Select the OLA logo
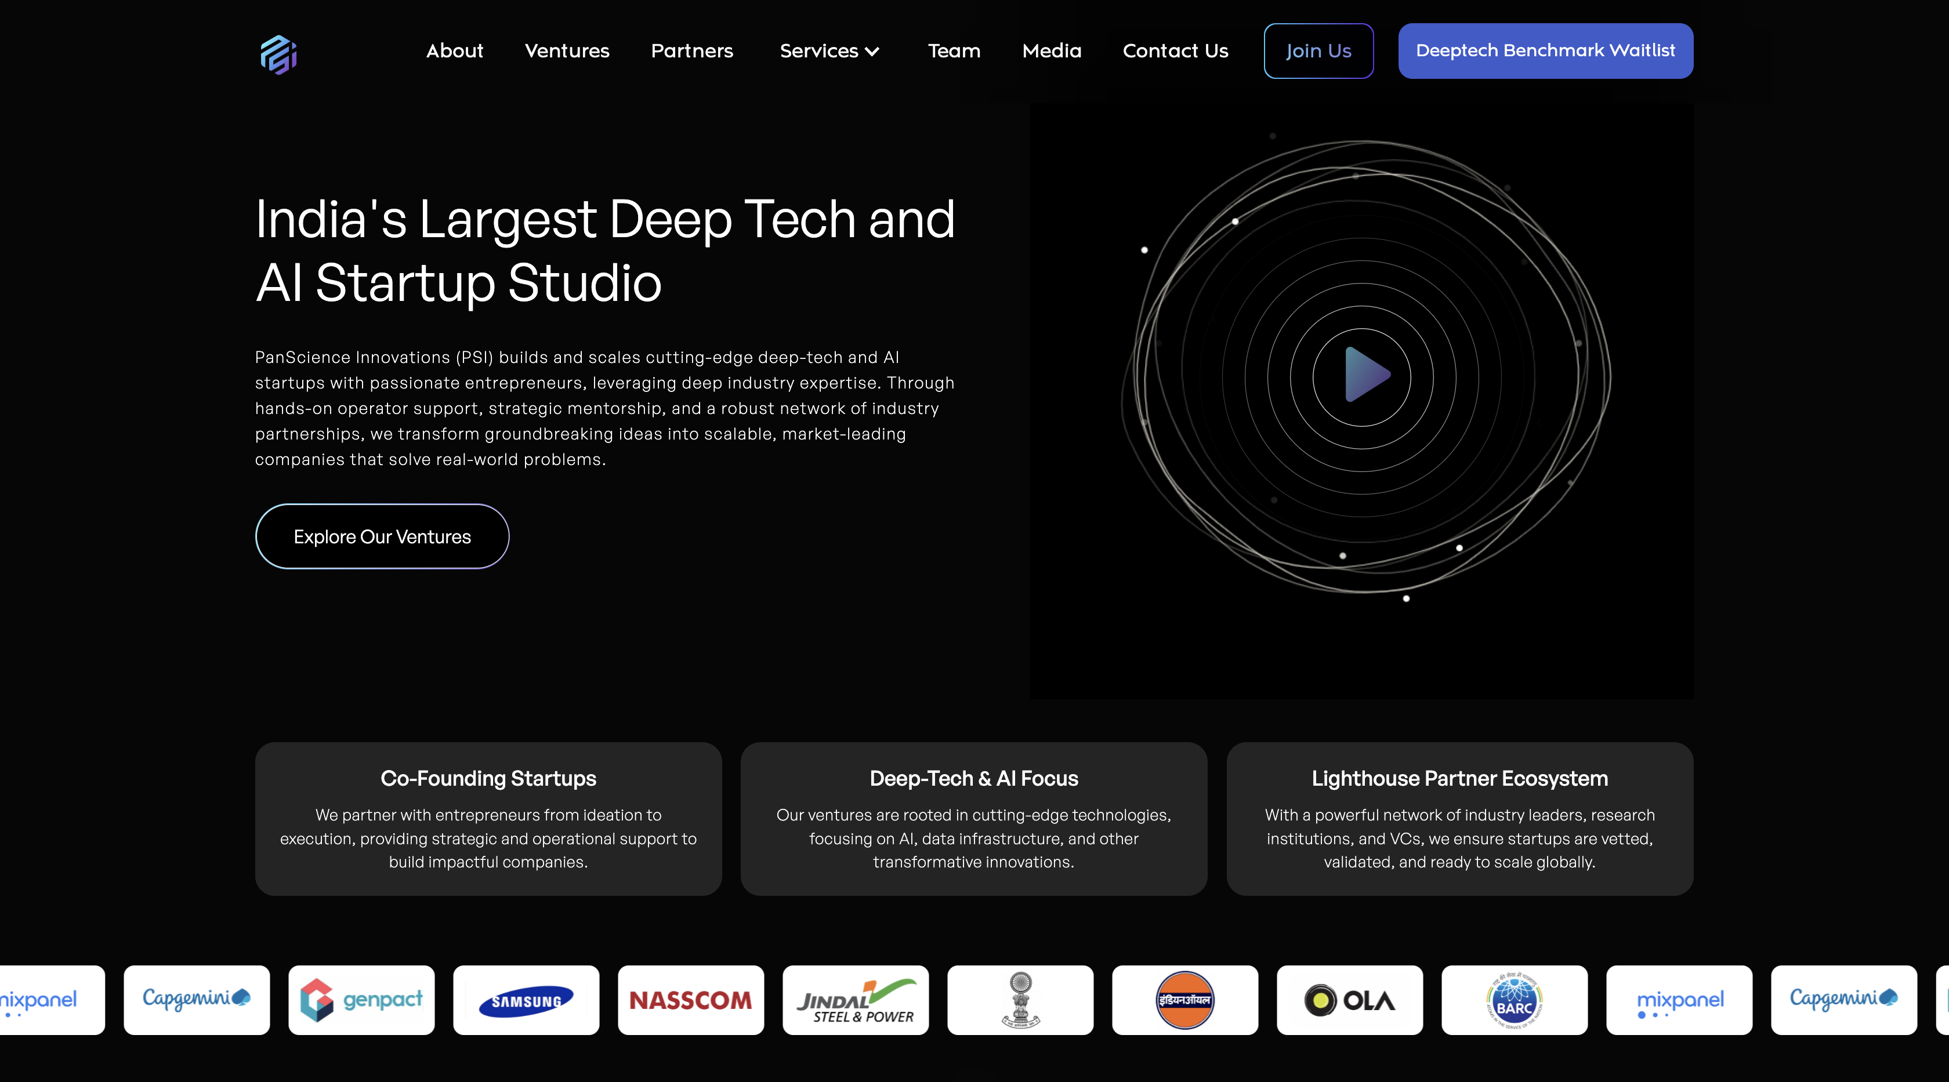 pos(1349,1000)
